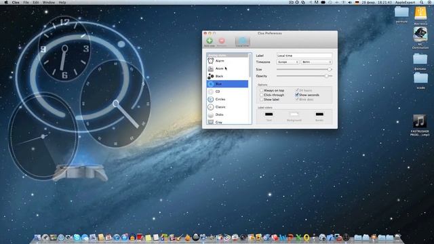Open the File menu
This screenshot has width=434, height=244.
click(26, 2)
